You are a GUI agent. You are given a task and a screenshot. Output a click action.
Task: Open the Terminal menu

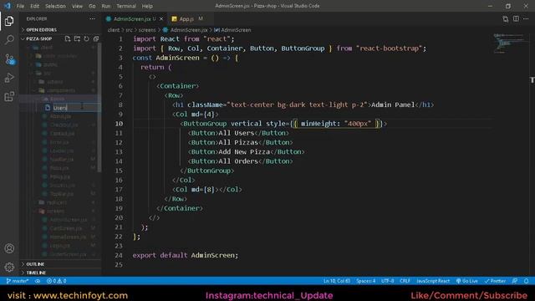(x=126, y=6)
